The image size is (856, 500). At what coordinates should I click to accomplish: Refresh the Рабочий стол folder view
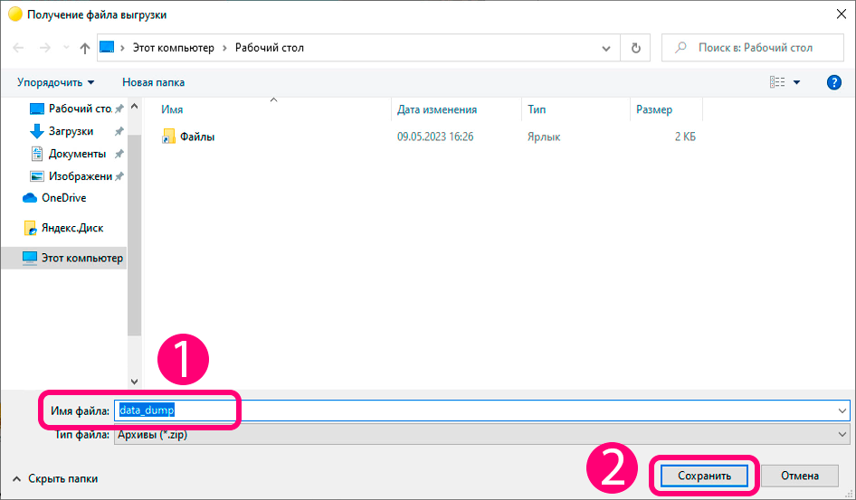(x=635, y=48)
